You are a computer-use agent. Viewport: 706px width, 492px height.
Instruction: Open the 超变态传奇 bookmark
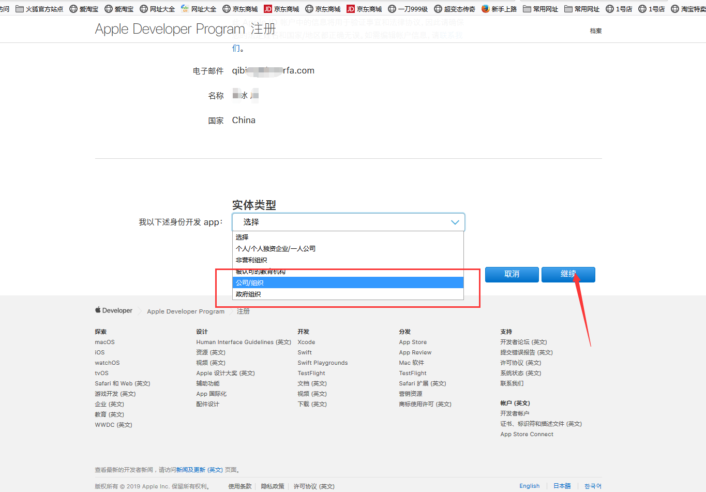(455, 9)
